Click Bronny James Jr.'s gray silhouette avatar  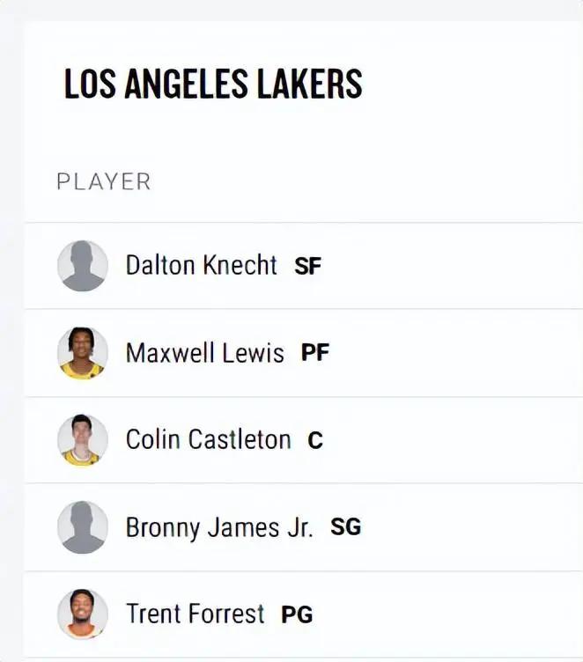pos(83,527)
